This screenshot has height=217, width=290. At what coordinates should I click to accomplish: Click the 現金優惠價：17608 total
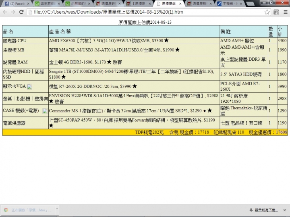[x=268, y=132]
